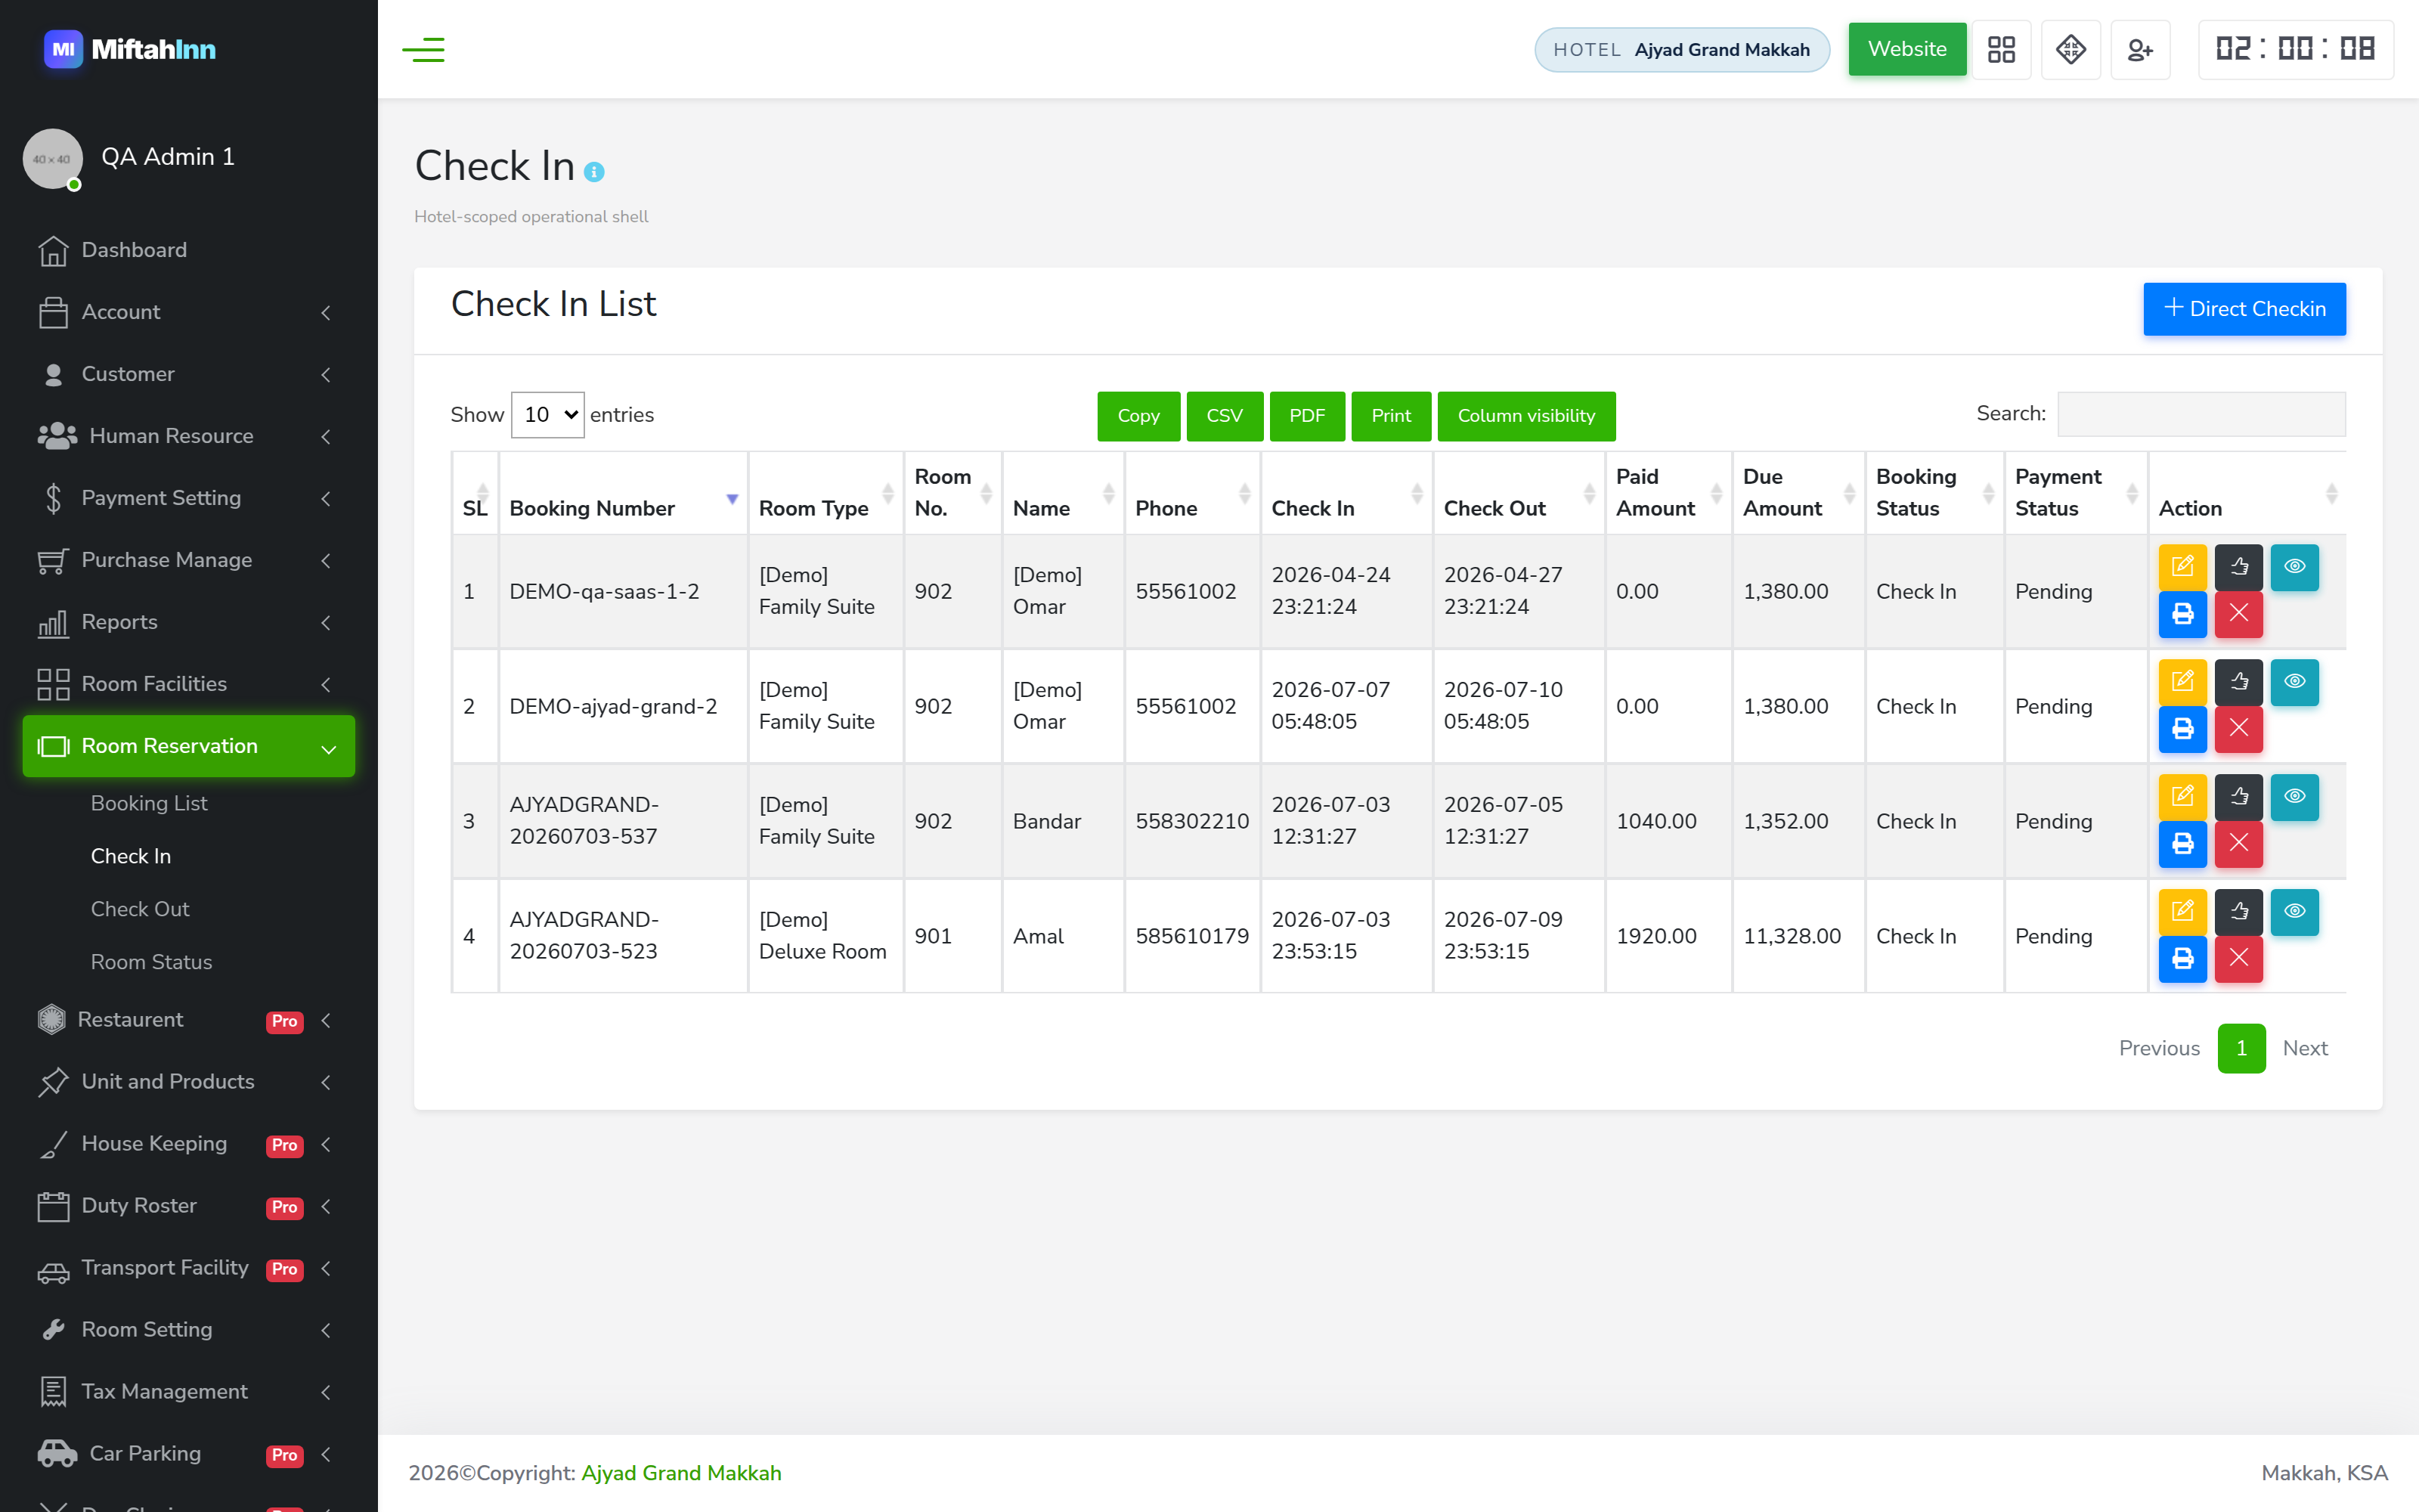This screenshot has width=2419, height=1512.
Task: Click the Print table button
Action: tap(1390, 416)
